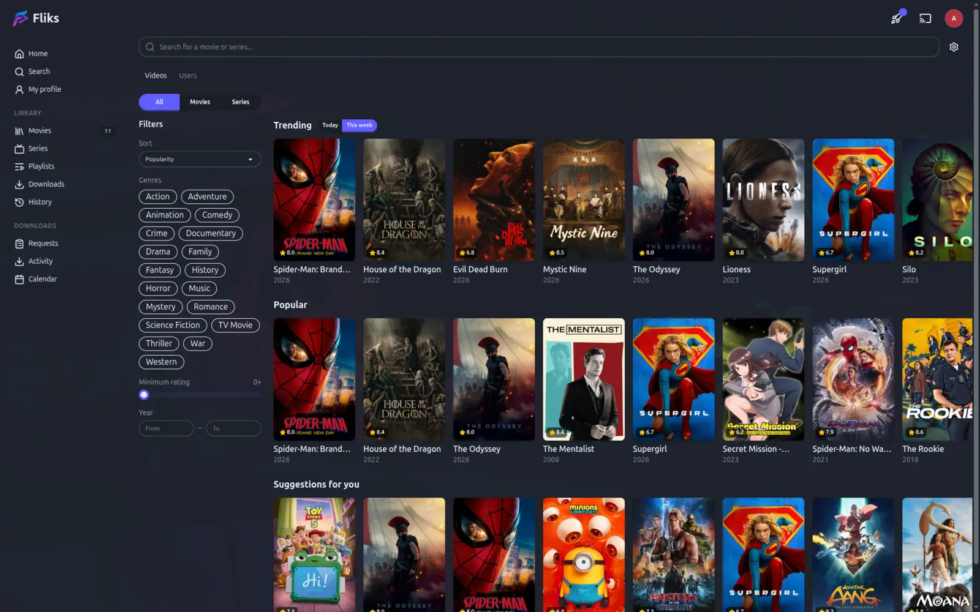Click the cast to device icon
Image resolution: width=980 pixels, height=612 pixels.
925,18
